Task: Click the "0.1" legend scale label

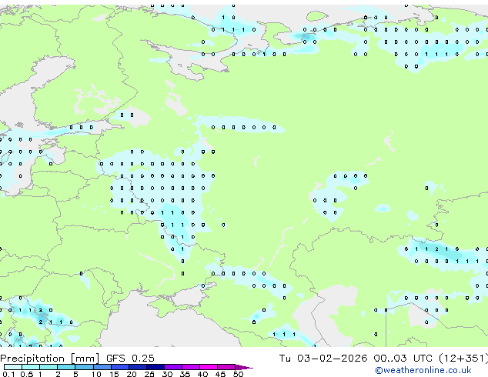Action: pos(8,374)
